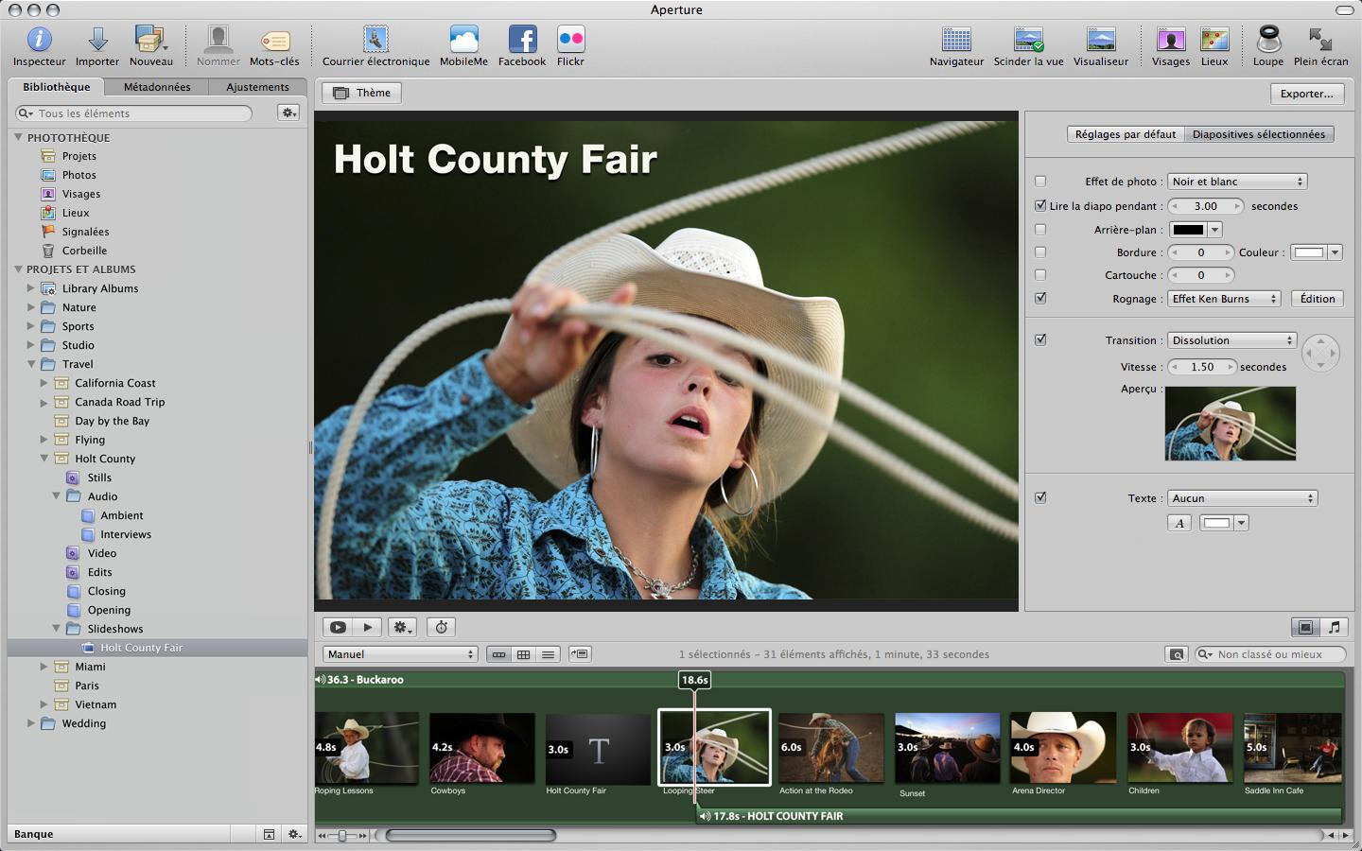Uncheck the Transition checkbox
Image resolution: width=1362 pixels, height=851 pixels.
[1040, 340]
